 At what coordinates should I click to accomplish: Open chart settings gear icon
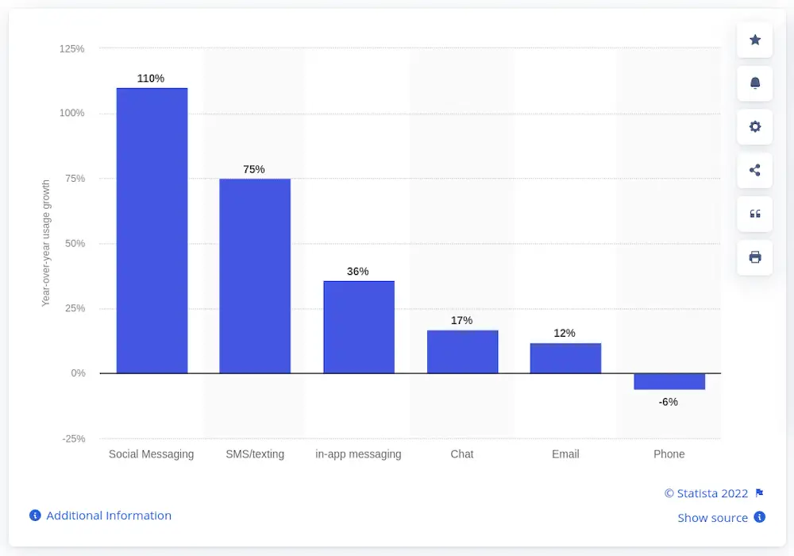click(x=754, y=126)
